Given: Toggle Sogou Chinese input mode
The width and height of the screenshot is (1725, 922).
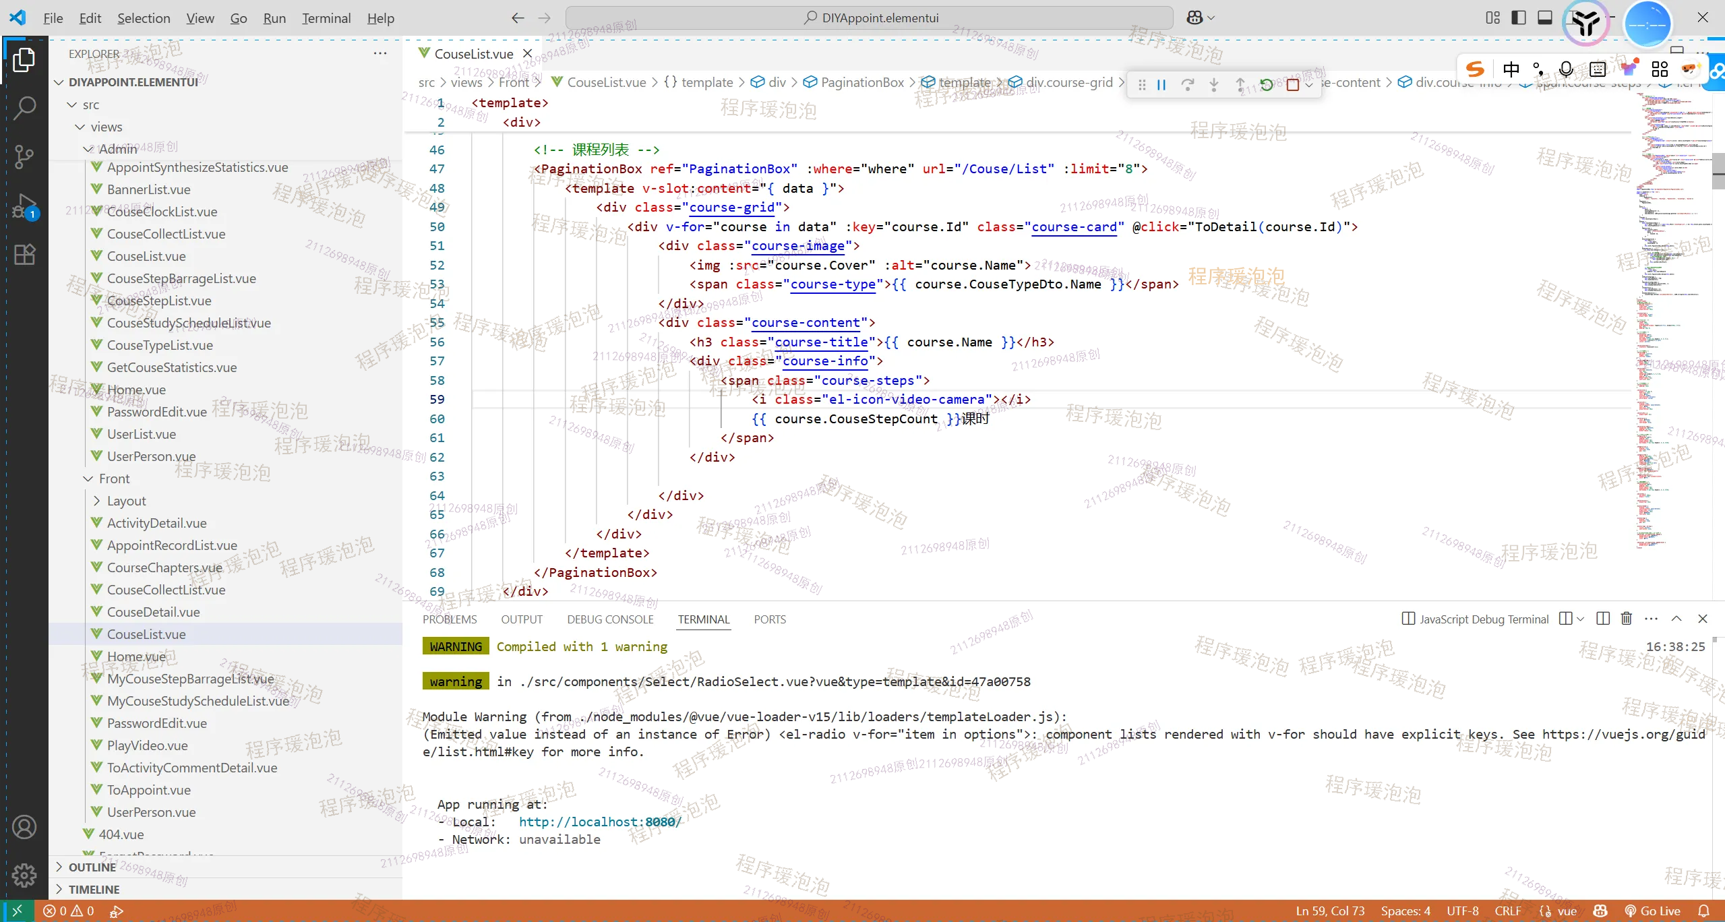Looking at the screenshot, I should (x=1511, y=69).
